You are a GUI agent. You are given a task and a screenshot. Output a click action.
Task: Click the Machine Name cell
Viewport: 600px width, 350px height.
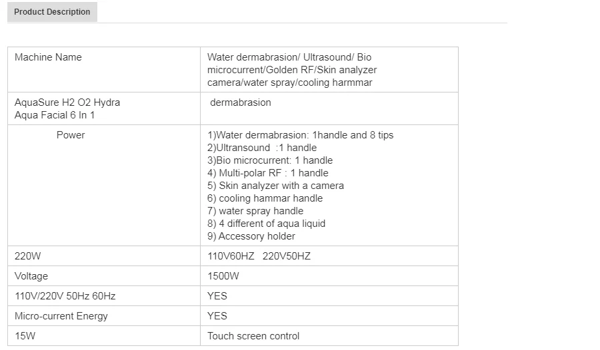point(48,57)
